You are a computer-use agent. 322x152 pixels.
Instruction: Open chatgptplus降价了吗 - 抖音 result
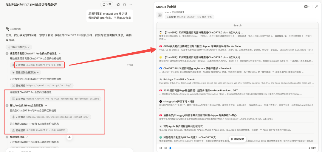[179, 101]
